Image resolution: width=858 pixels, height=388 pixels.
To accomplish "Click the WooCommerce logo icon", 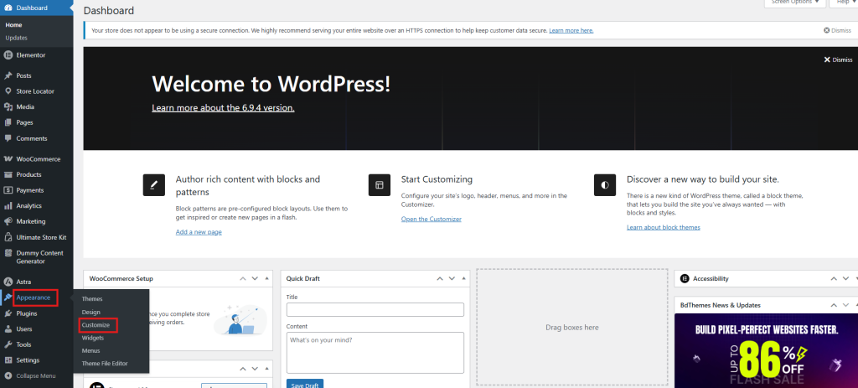I will 8,159.
